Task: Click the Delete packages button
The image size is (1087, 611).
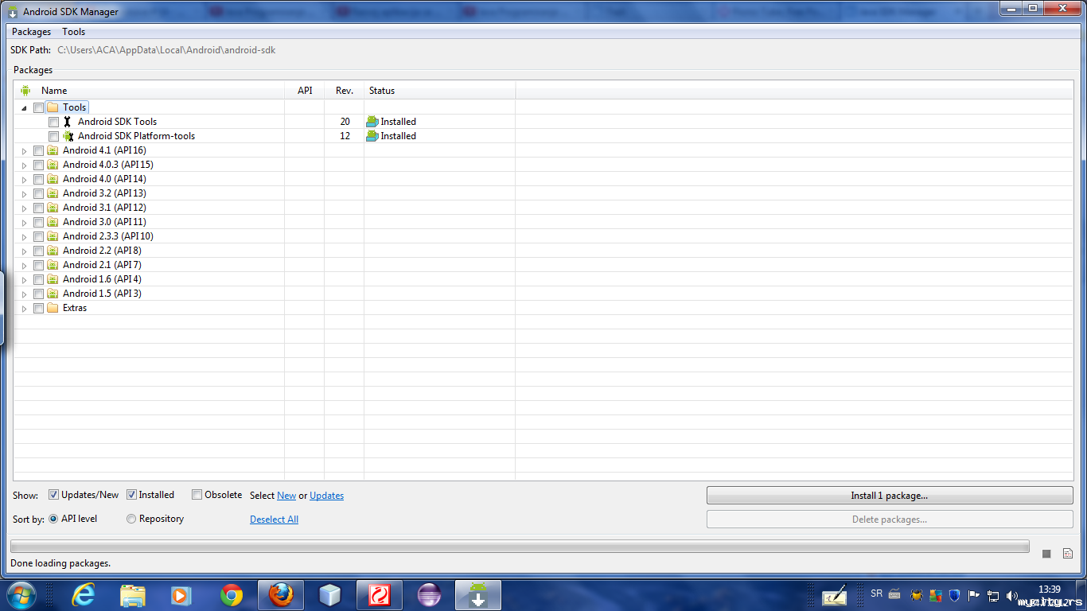Action: point(890,520)
